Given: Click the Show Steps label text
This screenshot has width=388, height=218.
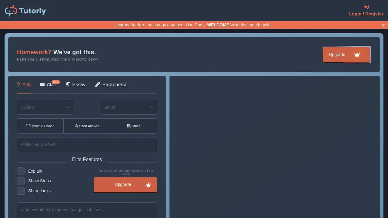Looking at the screenshot, I should coord(39,181).
